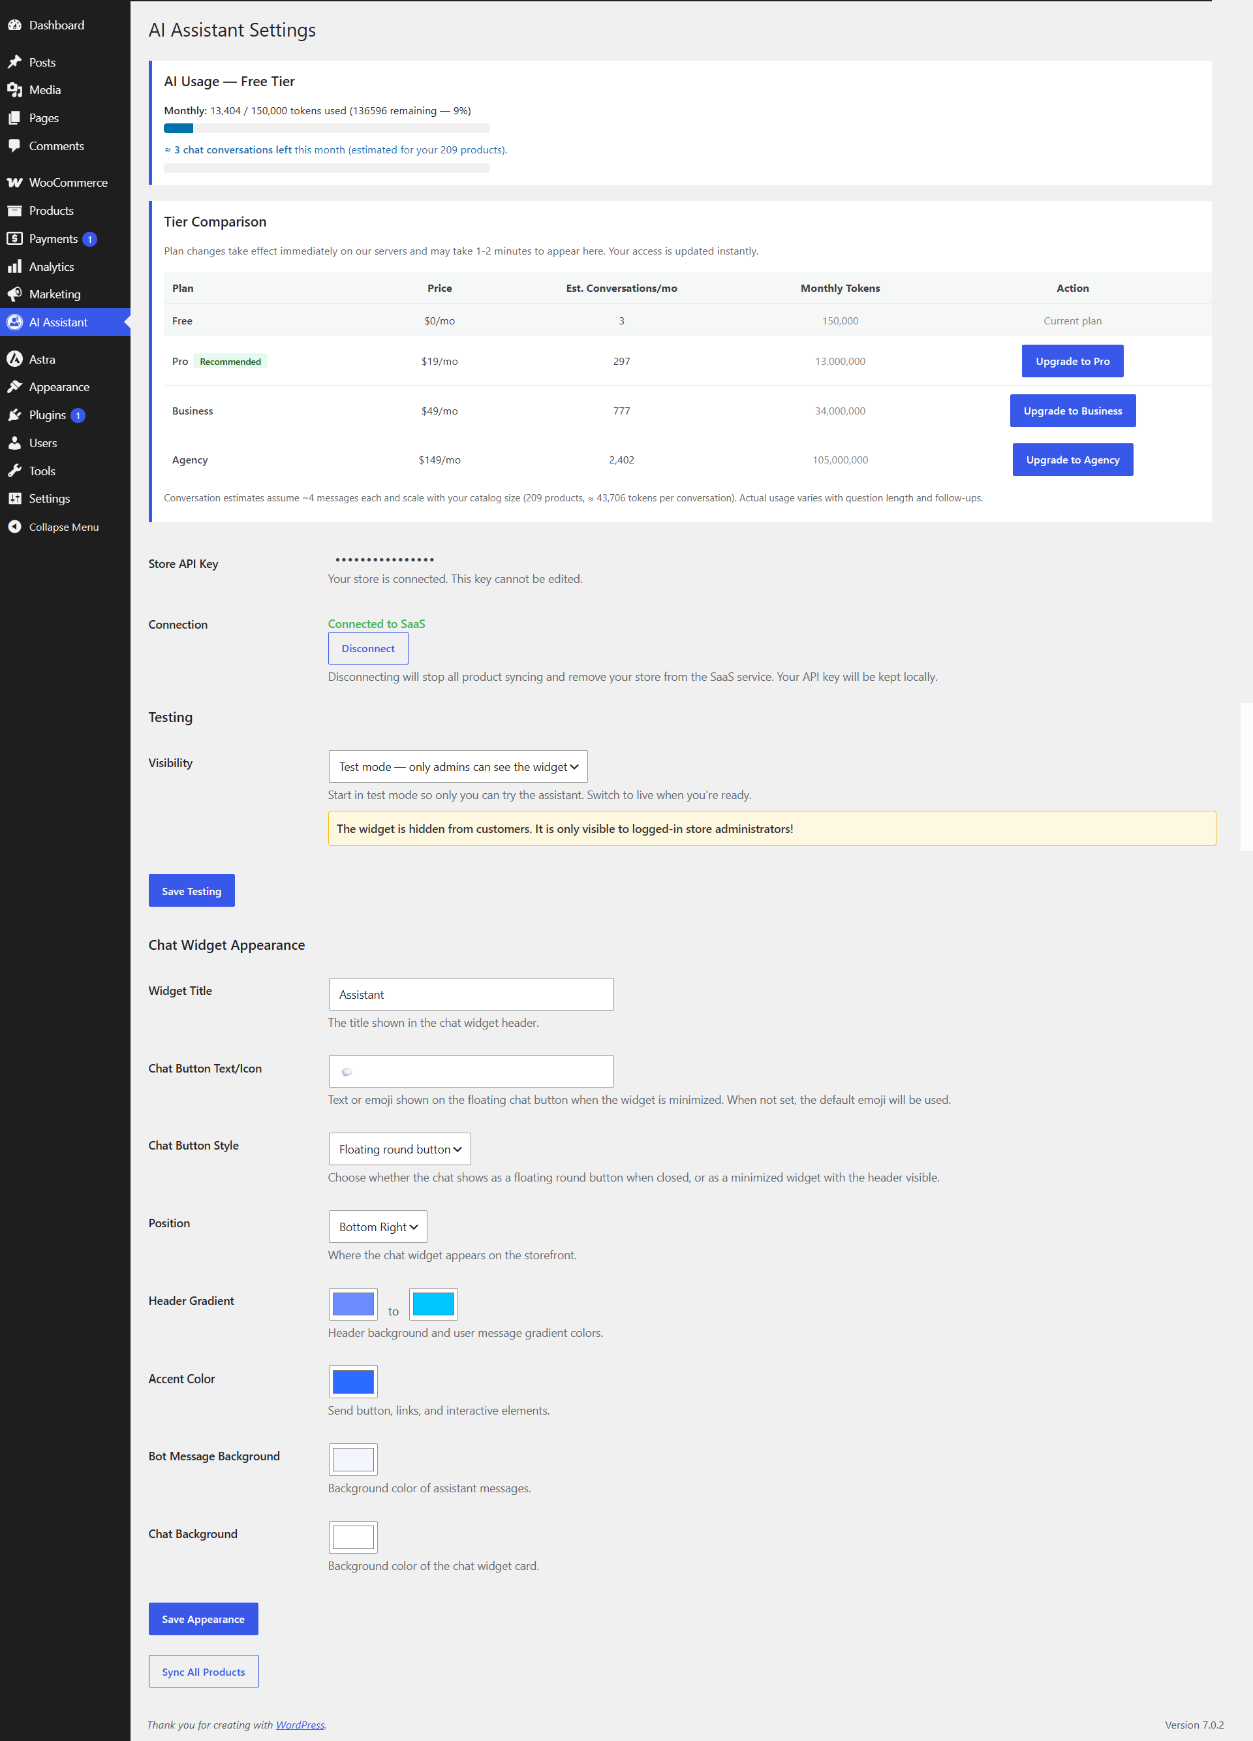
Task: Click the "Recommended" badge next to Pro
Action: 230,362
